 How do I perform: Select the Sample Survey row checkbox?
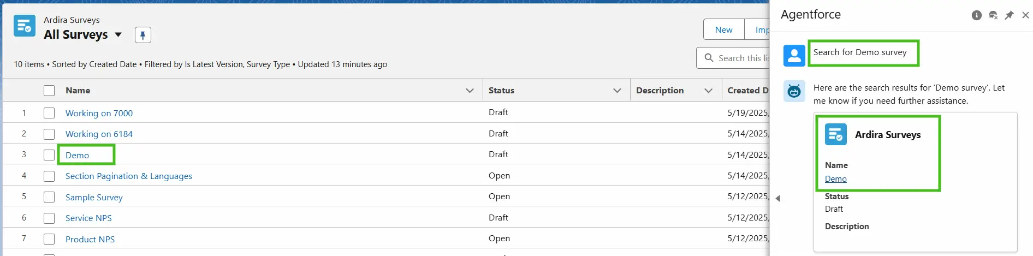tap(49, 197)
